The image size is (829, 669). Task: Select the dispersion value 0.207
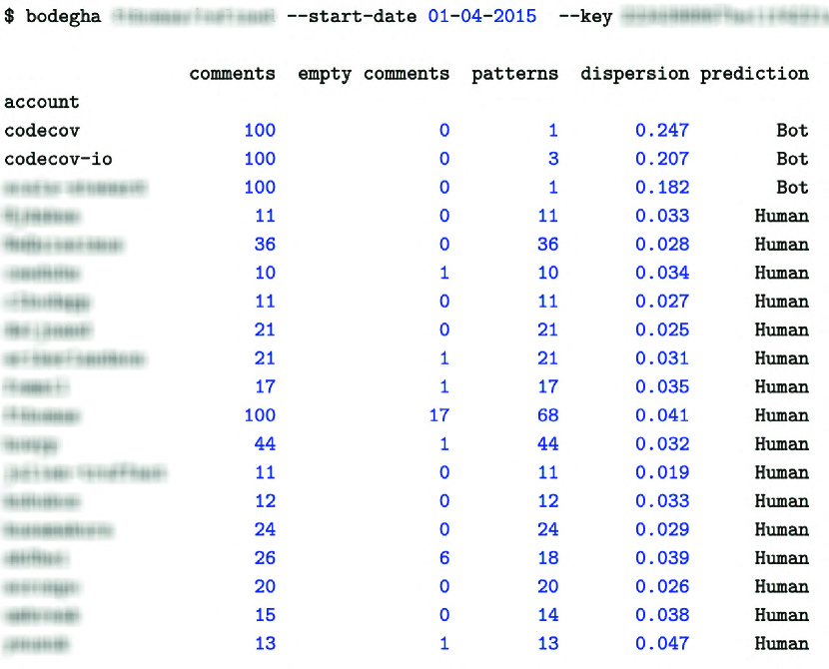[x=661, y=159]
